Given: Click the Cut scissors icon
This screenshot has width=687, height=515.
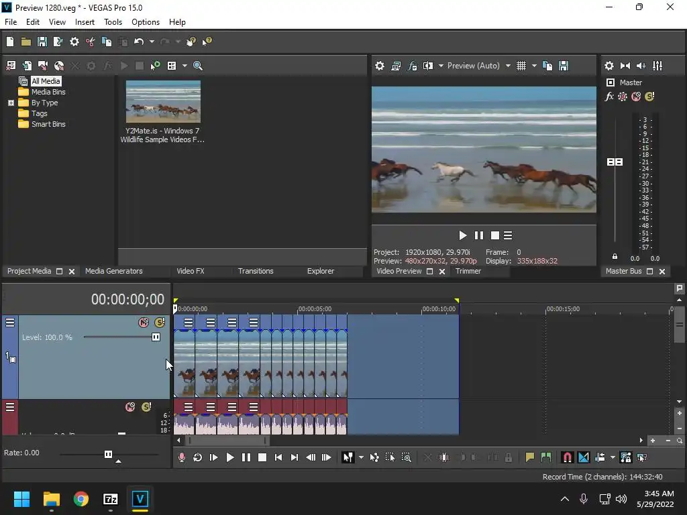Looking at the screenshot, I should click(91, 42).
